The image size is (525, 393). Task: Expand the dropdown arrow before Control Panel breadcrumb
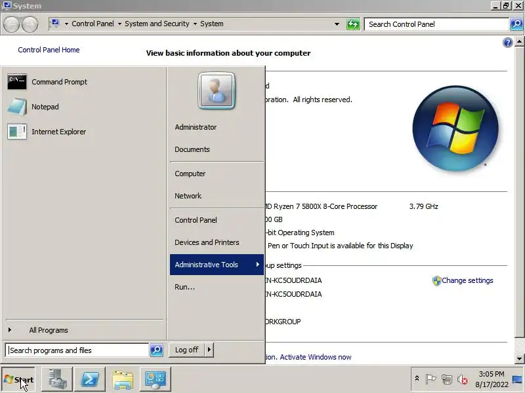coord(66,24)
